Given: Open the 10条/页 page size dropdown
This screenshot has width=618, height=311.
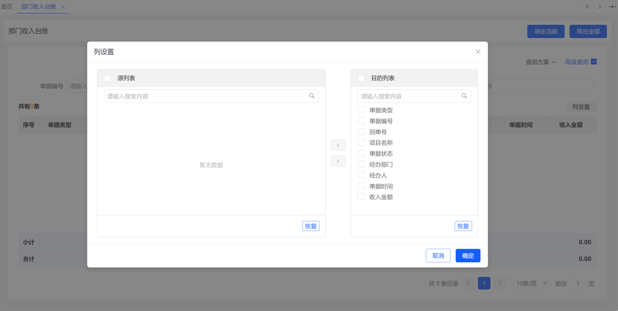Looking at the screenshot, I should click(x=530, y=283).
